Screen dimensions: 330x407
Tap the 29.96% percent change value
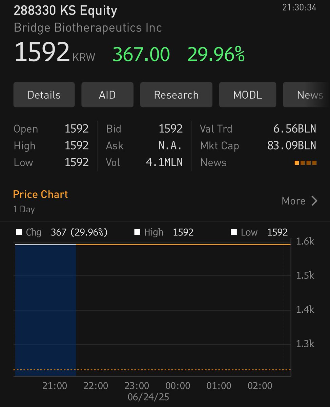coord(216,54)
